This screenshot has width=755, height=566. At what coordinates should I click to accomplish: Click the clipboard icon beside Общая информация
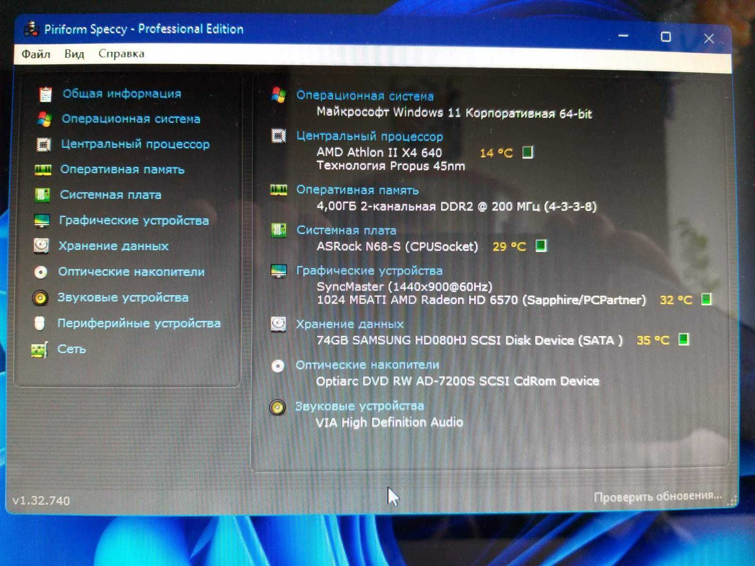pyautogui.click(x=45, y=94)
